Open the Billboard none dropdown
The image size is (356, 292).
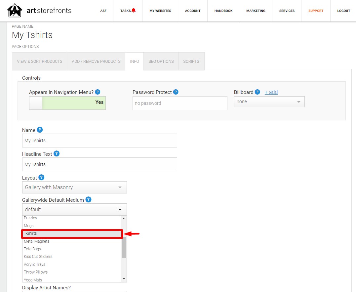269,102
